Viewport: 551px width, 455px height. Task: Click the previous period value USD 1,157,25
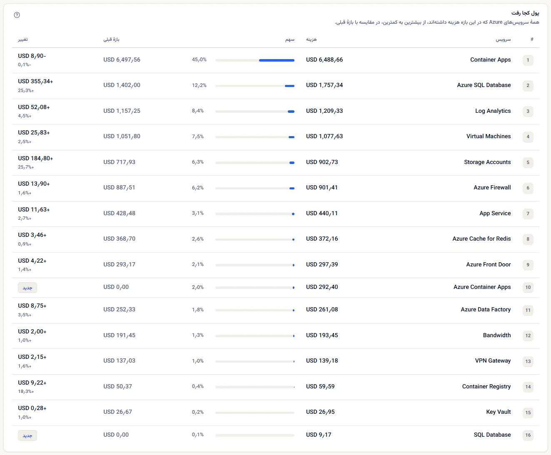[122, 111]
